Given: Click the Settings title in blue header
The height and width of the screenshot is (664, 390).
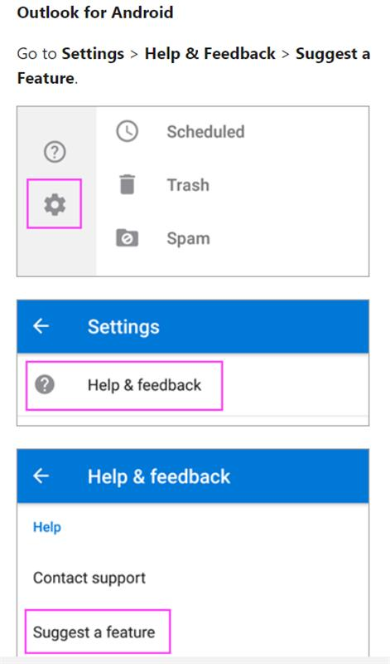Looking at the screenshot, I should pos(123,327).
